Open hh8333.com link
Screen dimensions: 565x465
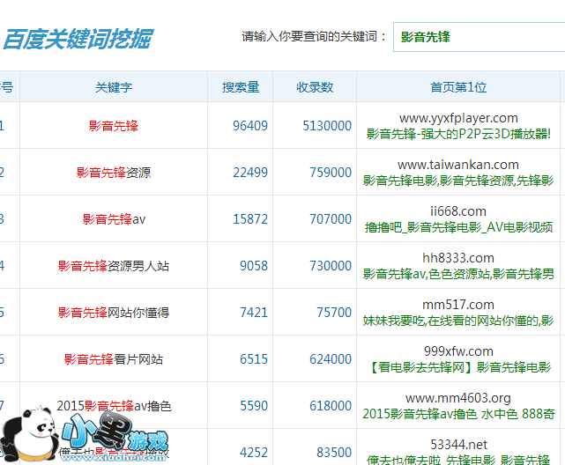coord(458,258)
